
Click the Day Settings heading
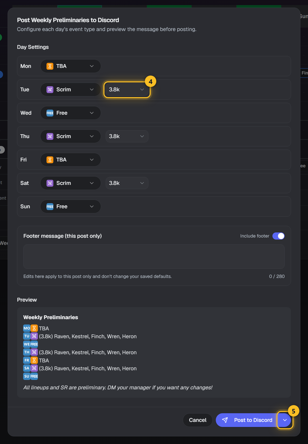(33, 47)
